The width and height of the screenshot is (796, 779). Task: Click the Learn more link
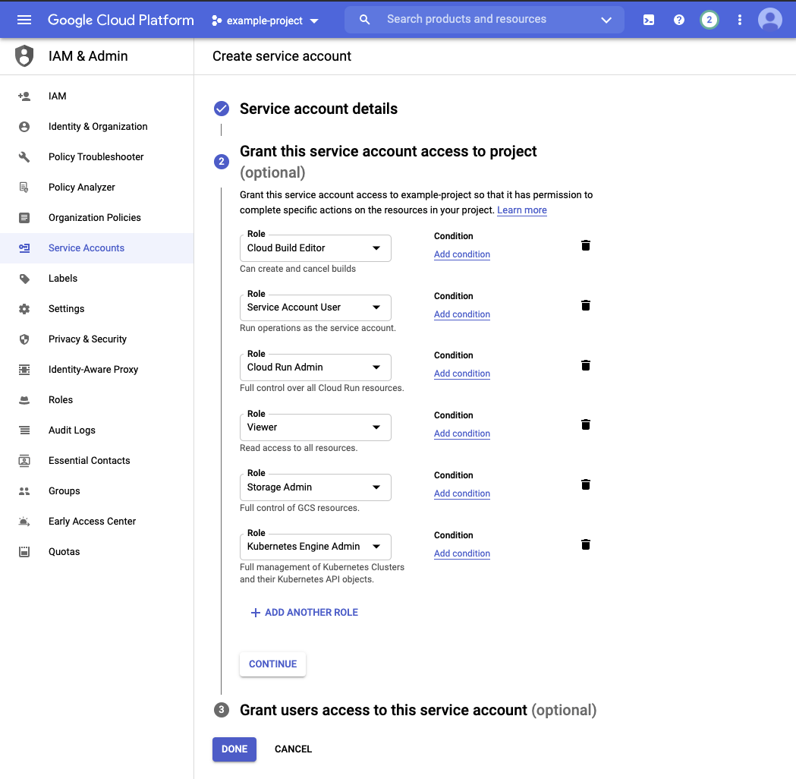click(521, 210)
